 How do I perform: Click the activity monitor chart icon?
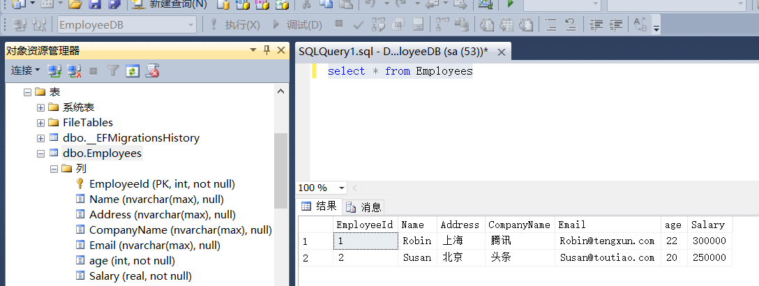click(x=486, y=4)
